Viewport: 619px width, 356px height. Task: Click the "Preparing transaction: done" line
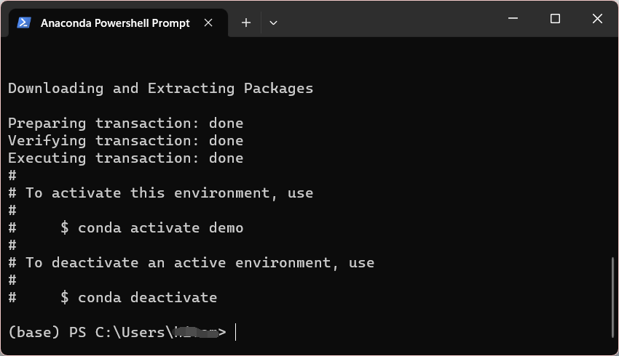click(x=125, y=123)
